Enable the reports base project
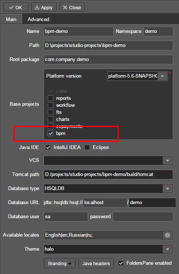The image size is (179, 274). pyautogui.click(x=51, y=98)
